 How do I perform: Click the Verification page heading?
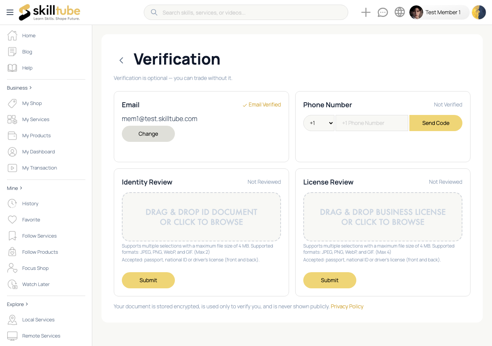tap(177, 59)
